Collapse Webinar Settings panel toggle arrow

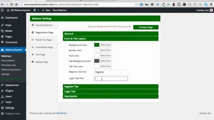[x=157, y=19]
